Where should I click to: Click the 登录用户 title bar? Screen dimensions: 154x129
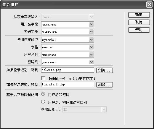73,4
